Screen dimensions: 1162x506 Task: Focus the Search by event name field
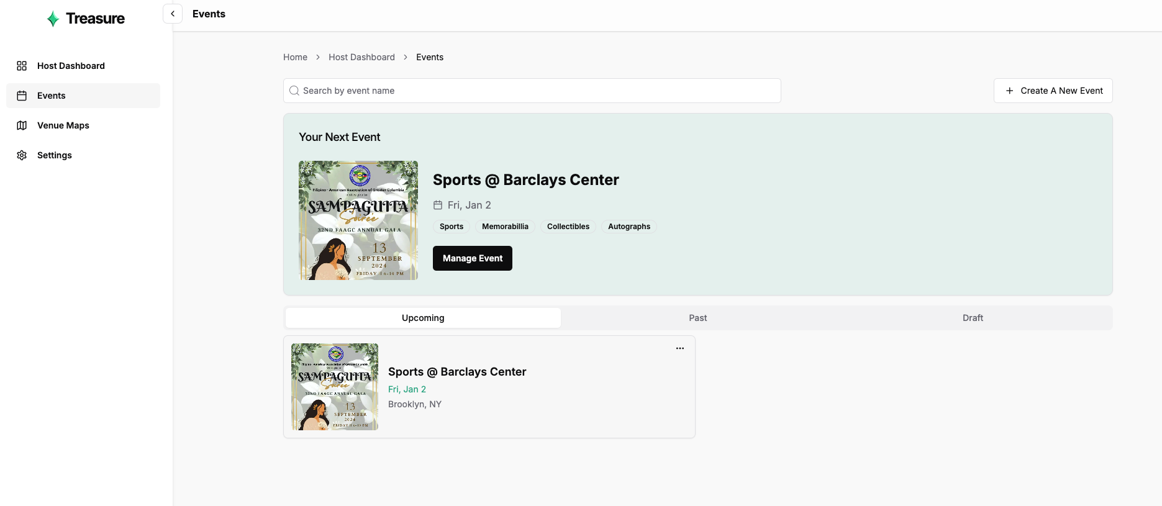532,91
